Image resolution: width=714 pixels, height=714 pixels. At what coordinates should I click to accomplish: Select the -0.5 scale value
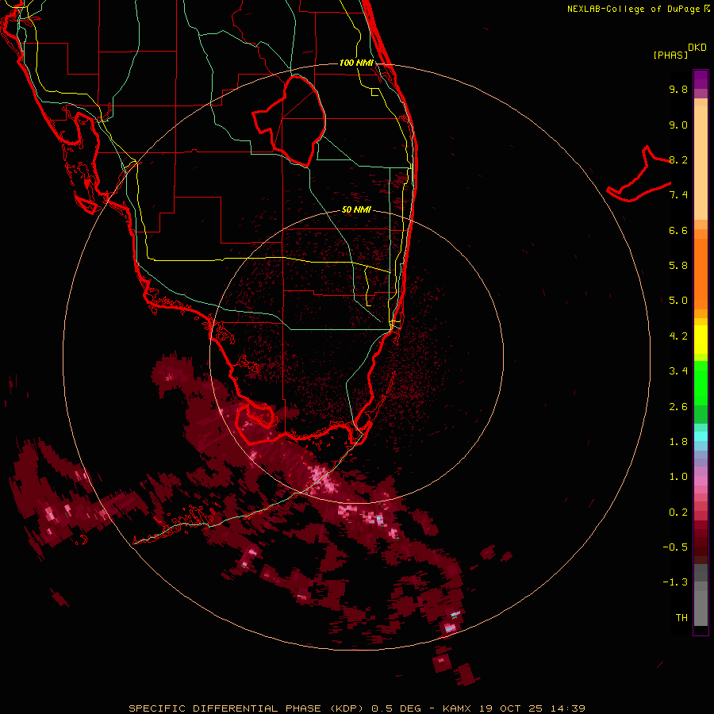click(675, 547)
